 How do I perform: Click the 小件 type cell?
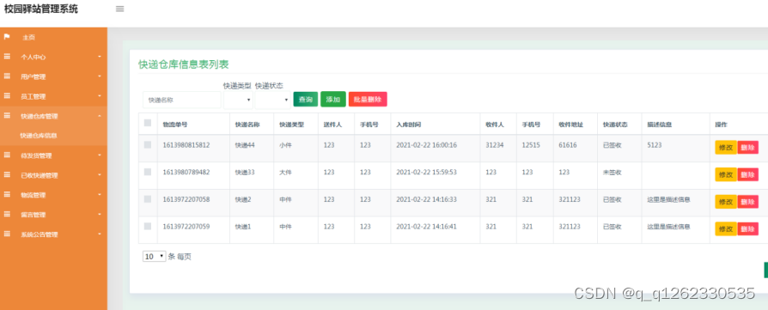coord(285,145)
